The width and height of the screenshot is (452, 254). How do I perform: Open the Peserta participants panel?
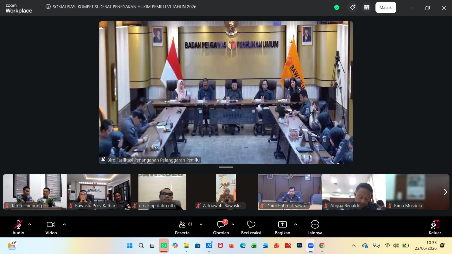click(x=182, y=227)
